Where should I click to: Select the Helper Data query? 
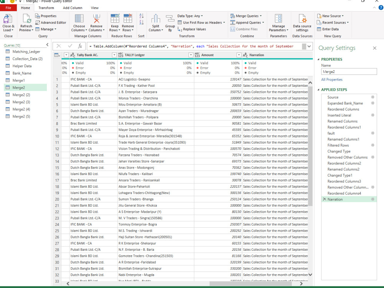coord(25,66)
